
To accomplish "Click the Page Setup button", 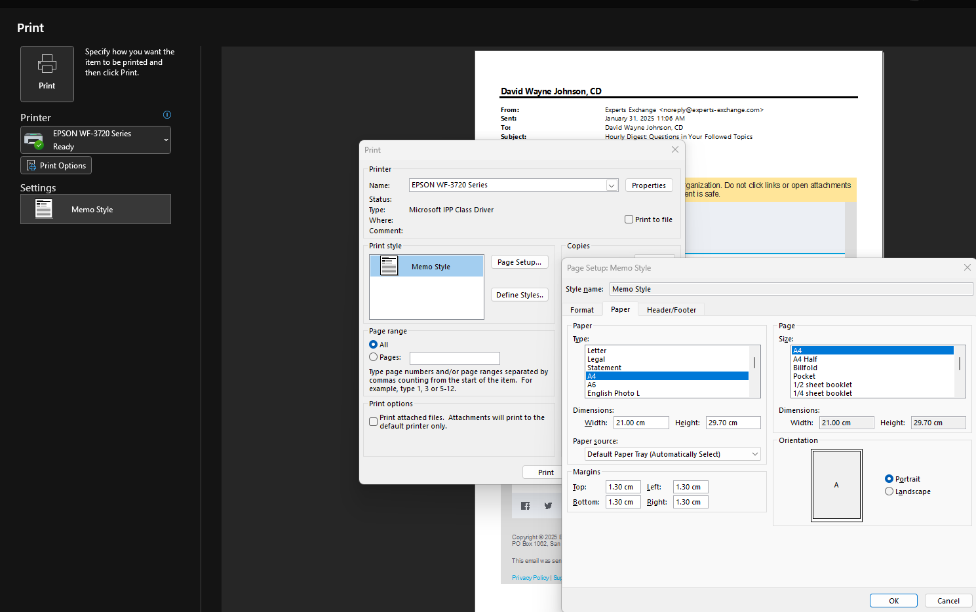I will pyautogui.click(x=519, y=261).
